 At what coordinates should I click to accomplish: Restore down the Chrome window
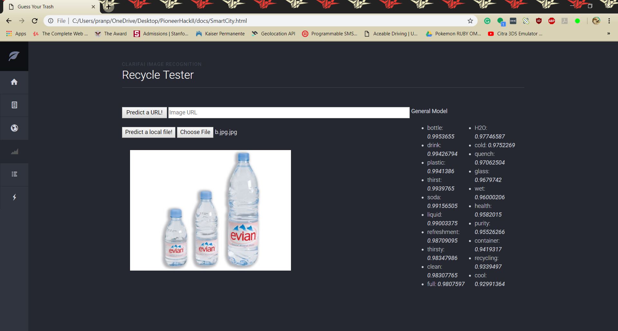(590, 6)
